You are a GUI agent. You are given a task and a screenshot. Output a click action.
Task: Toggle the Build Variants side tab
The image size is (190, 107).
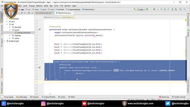(x=2, y=87)
